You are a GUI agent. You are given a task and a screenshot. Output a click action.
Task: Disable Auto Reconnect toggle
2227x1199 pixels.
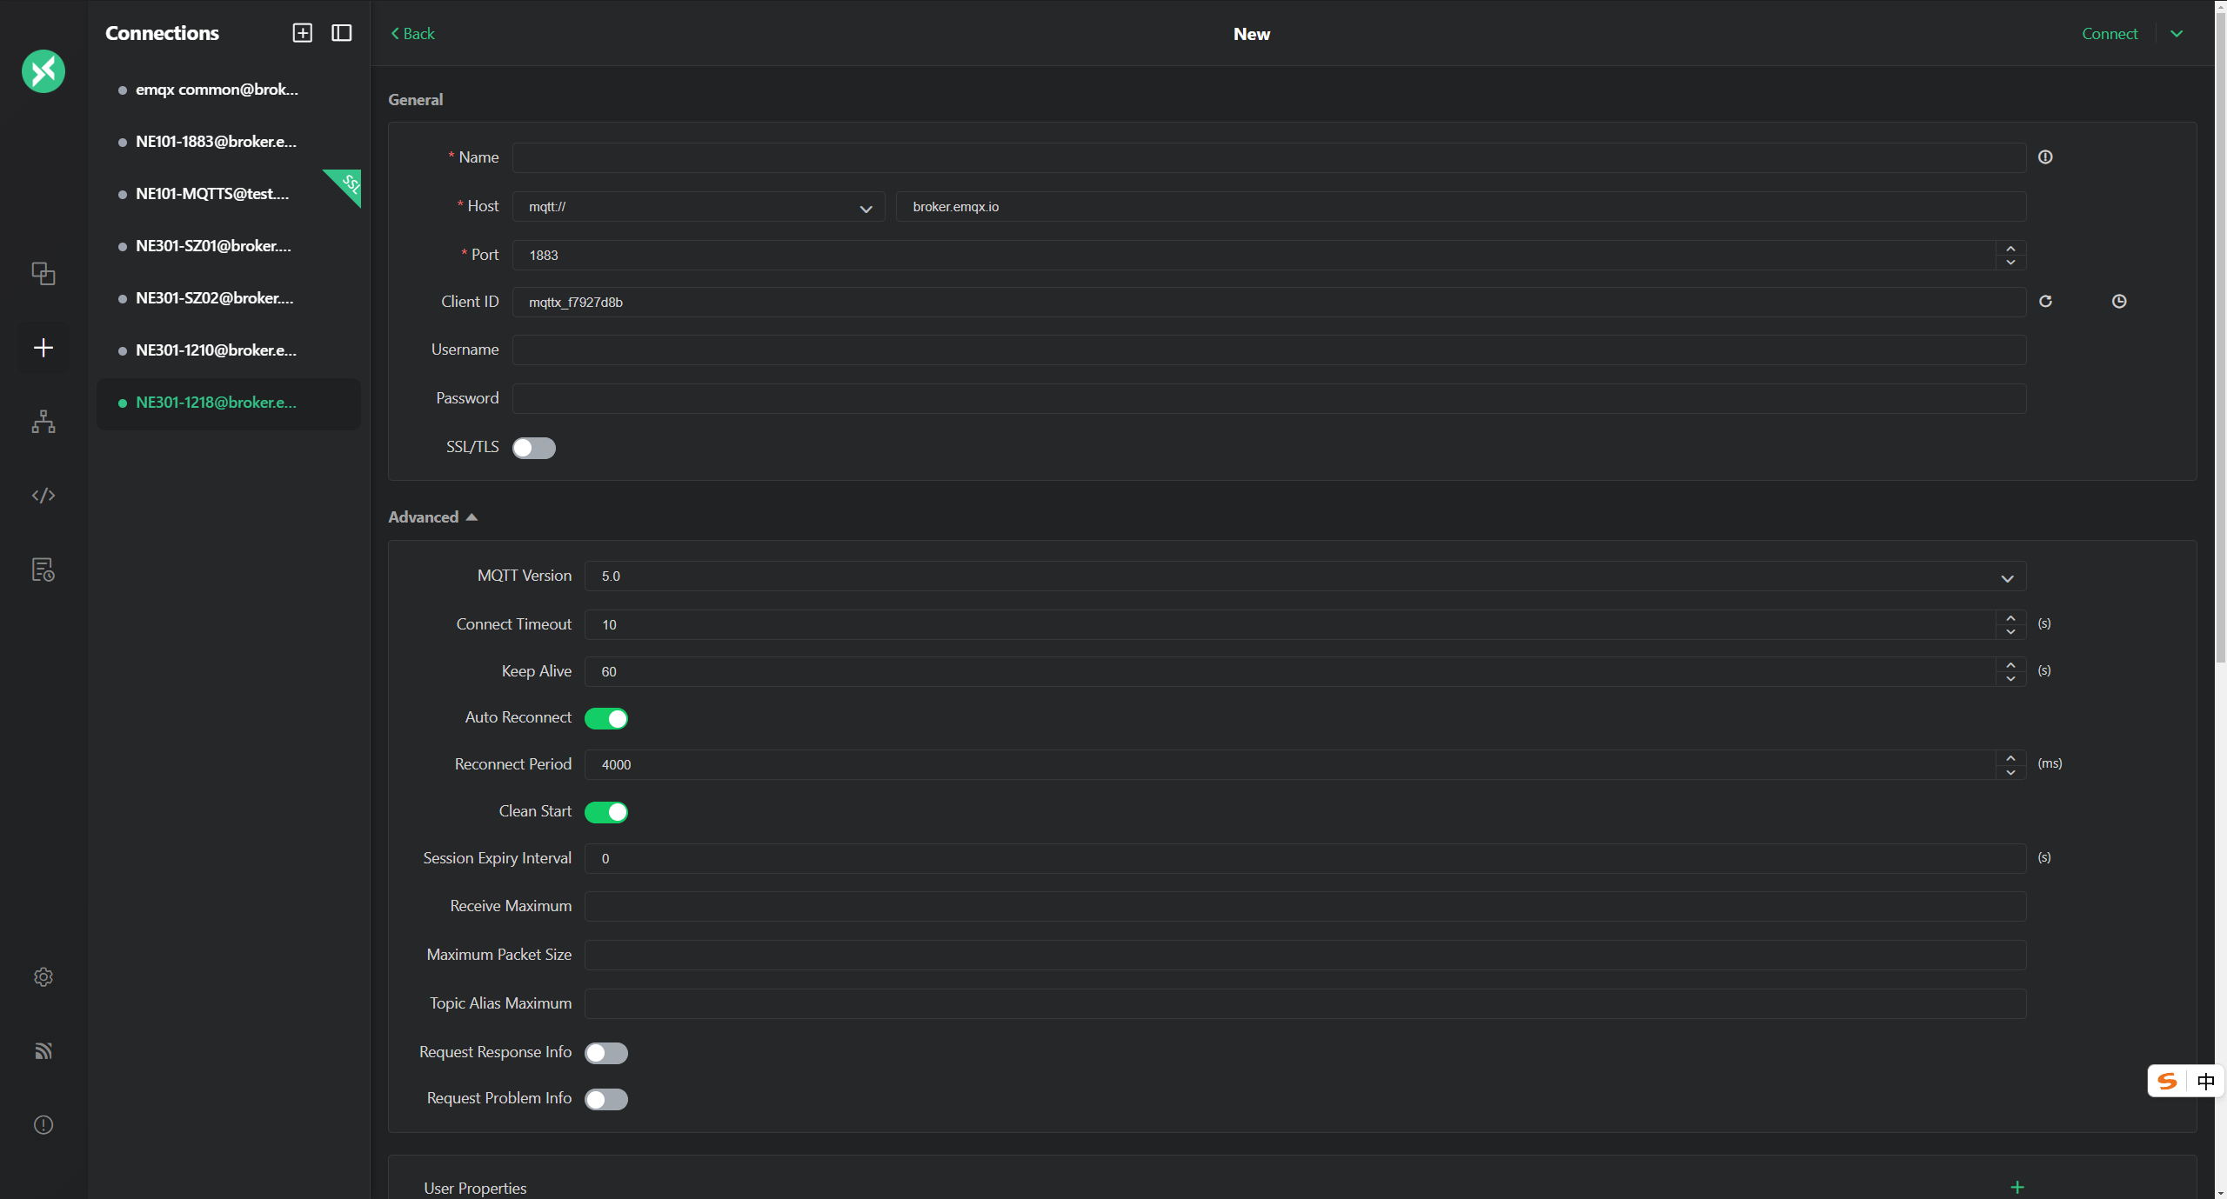(606, 718)
